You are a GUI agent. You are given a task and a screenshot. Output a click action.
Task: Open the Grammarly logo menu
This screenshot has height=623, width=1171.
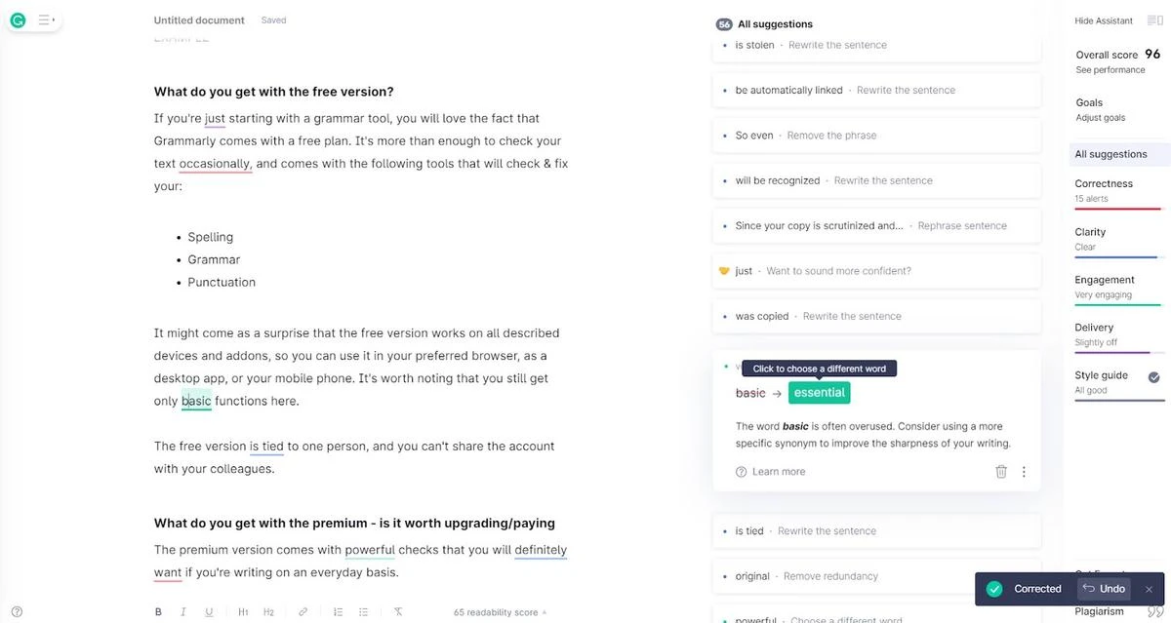point(18,19)
